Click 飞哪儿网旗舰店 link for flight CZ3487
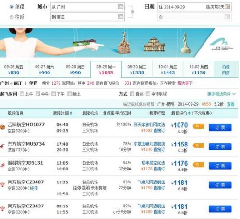 (x=151, y=182)
